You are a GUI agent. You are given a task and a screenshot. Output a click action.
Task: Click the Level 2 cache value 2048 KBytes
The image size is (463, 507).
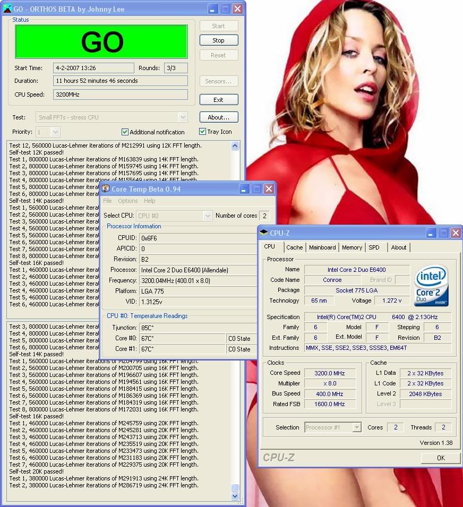tap(425, 394)
